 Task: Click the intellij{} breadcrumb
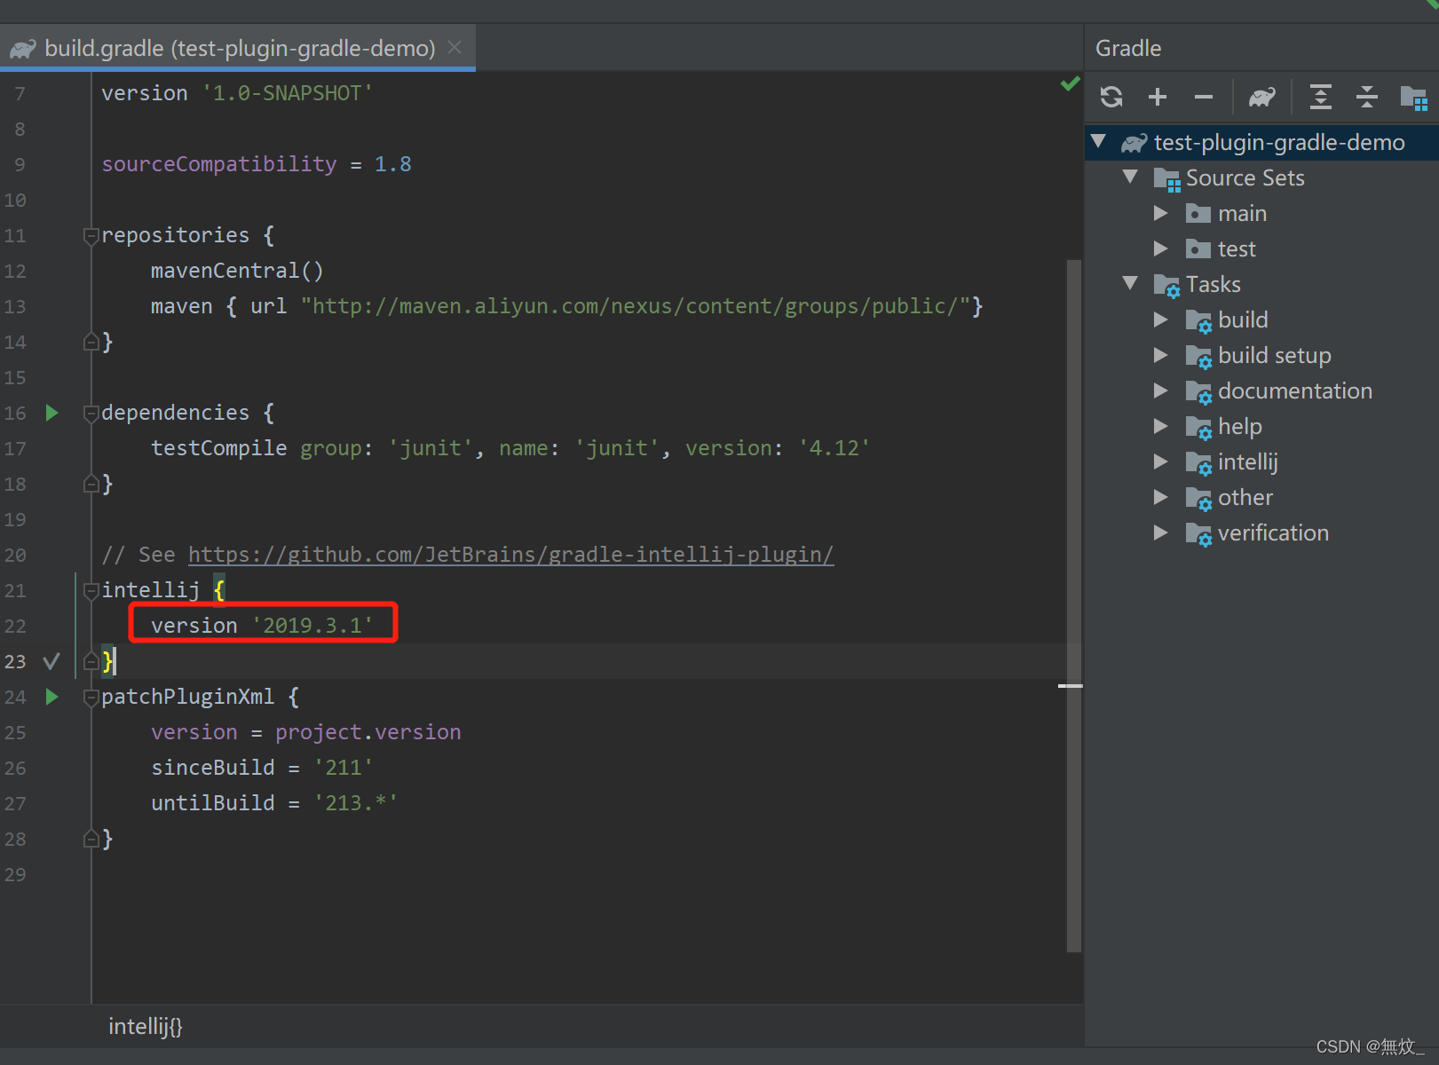point(145,1027)
